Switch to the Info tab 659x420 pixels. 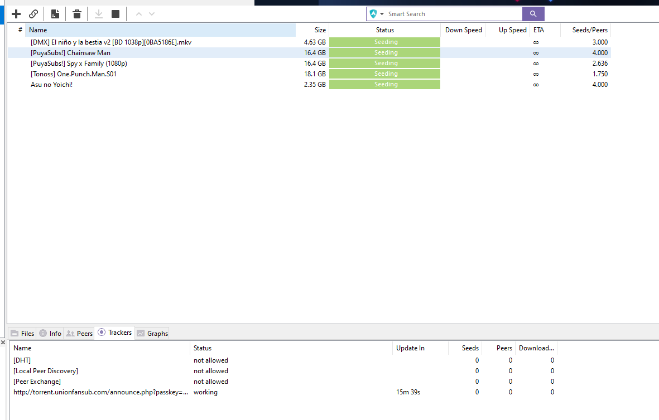pos(50,334)
